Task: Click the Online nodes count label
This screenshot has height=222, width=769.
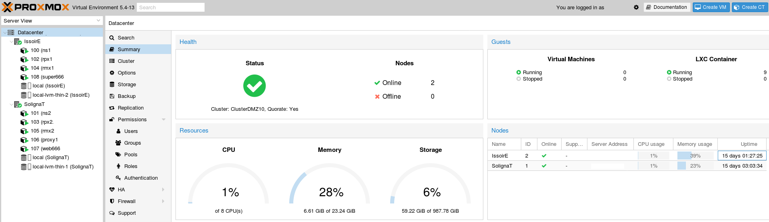Action: [x=392, y=83]
